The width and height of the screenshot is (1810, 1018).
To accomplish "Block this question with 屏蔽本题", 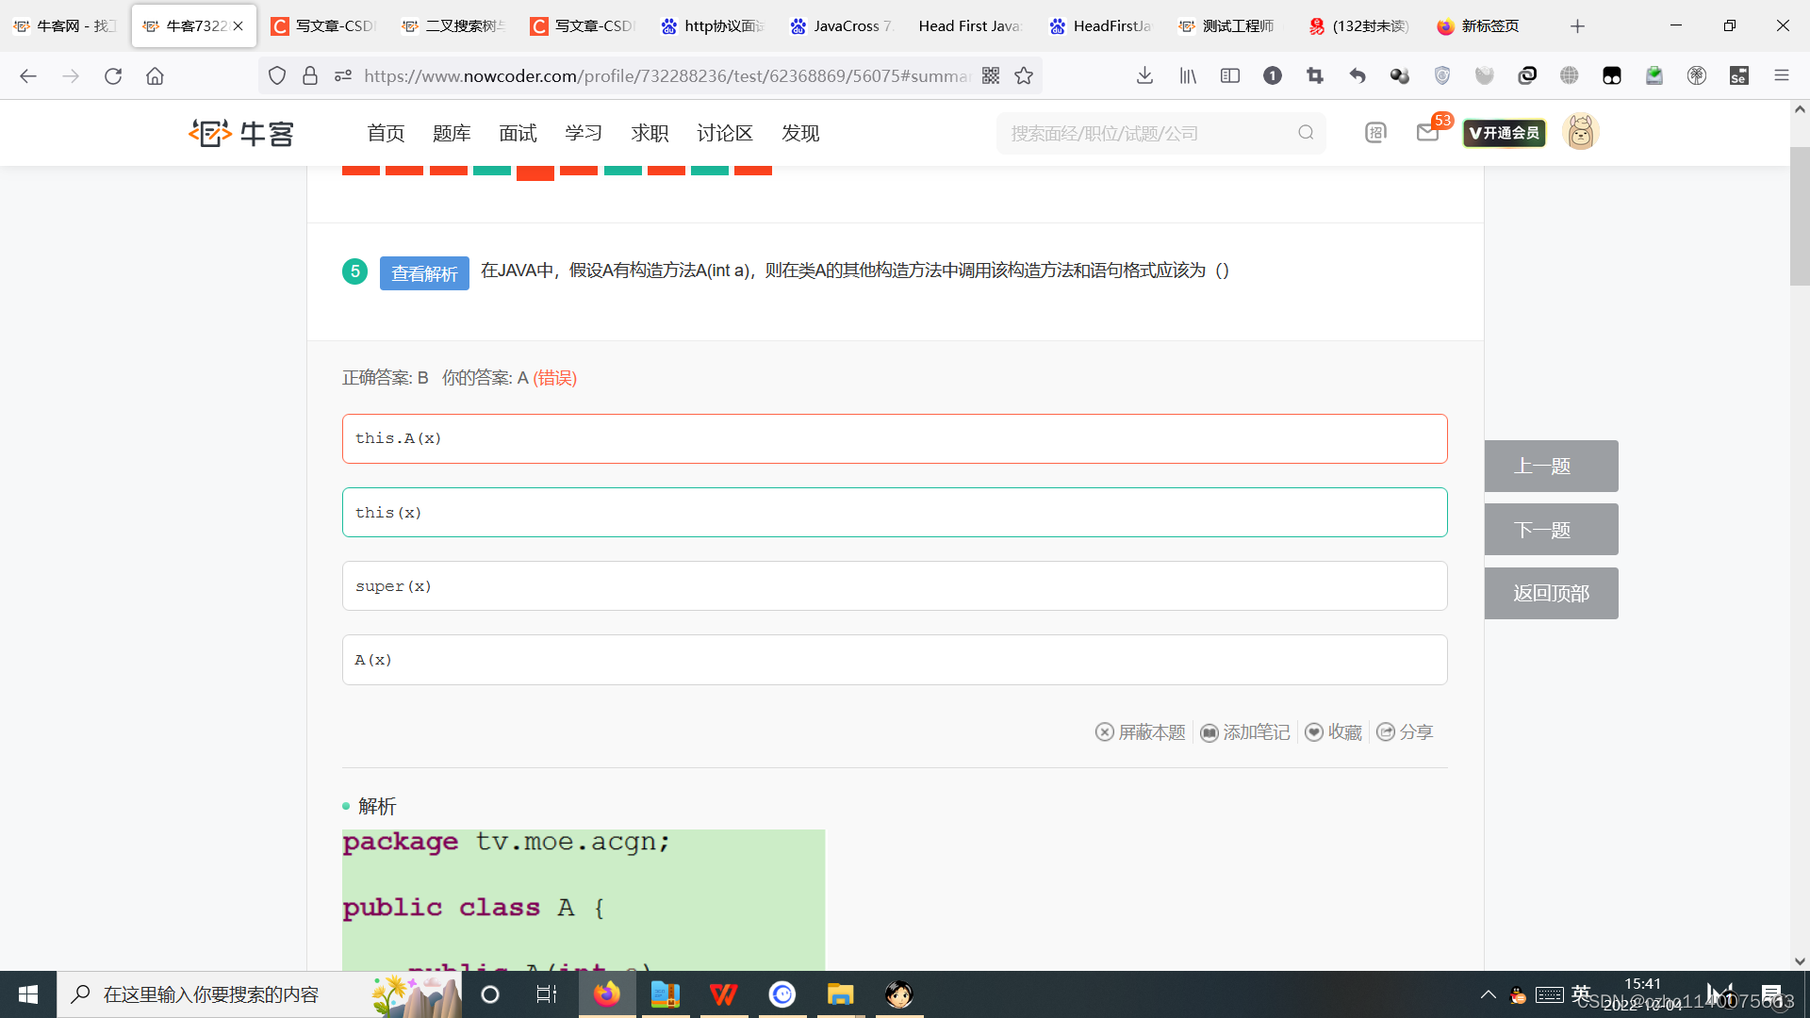I will [x=1141, y=732].
